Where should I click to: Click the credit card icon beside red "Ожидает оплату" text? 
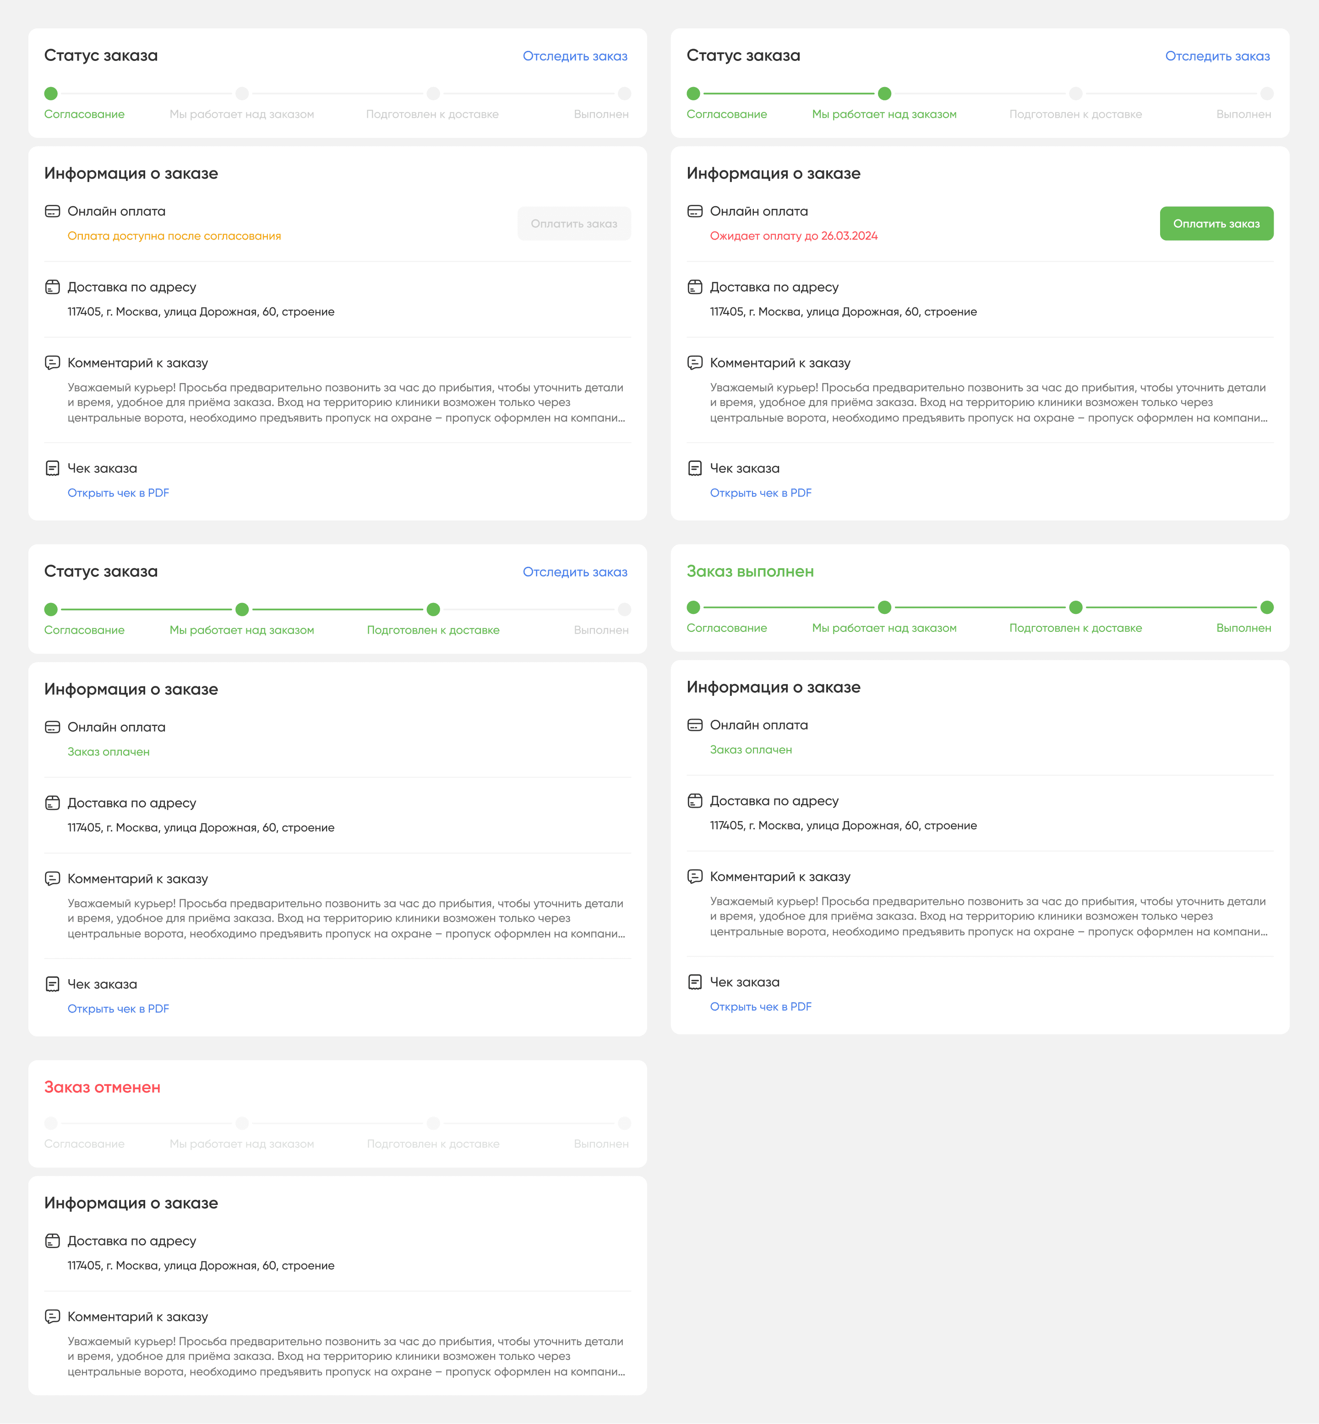[694, 211]
